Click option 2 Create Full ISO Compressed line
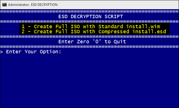Screen dimensions: 179x108 pos(94,32)
